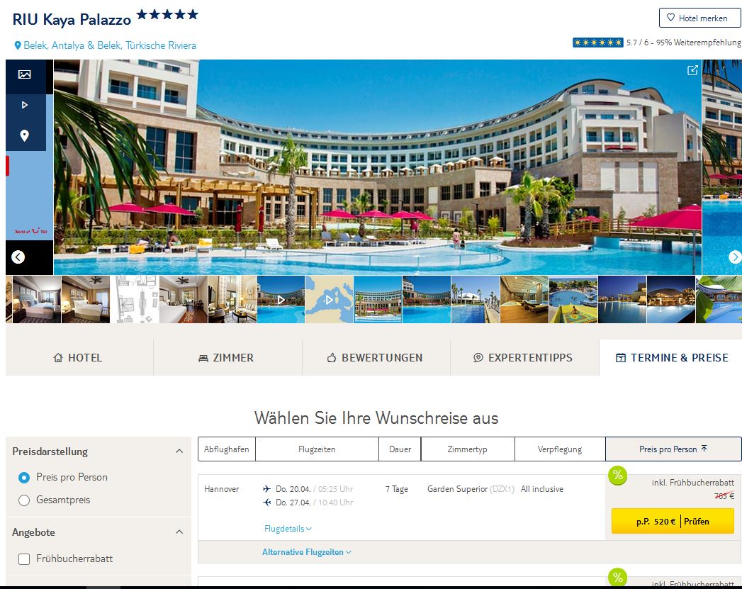This screenshot has width=742, height=589.
Task: Switch to the Bewertungen tab
Action: [376, 358]
